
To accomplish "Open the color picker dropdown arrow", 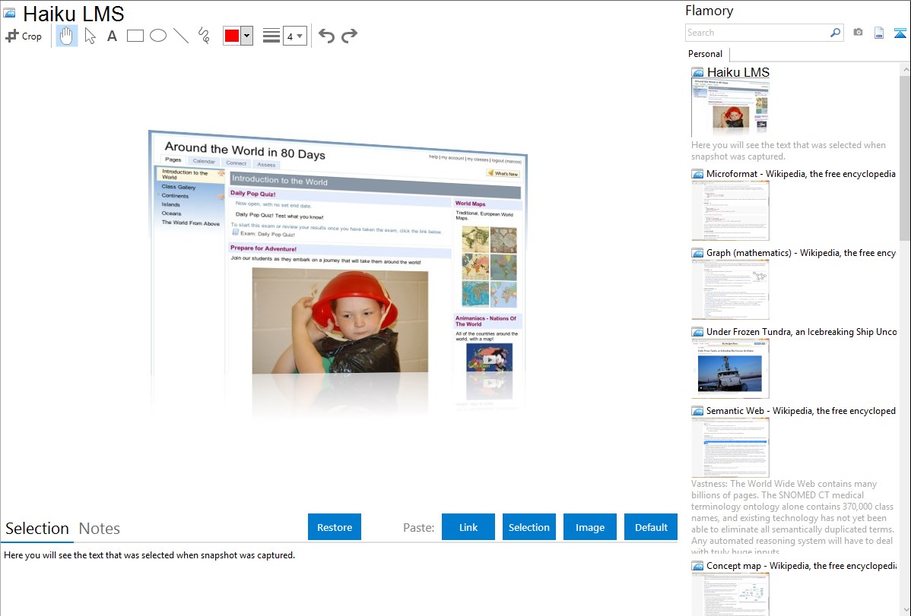I will click(x=246, y=36).
